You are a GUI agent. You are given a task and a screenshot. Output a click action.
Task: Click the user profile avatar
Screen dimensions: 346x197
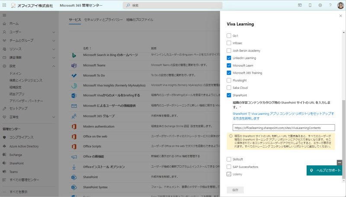340,5
